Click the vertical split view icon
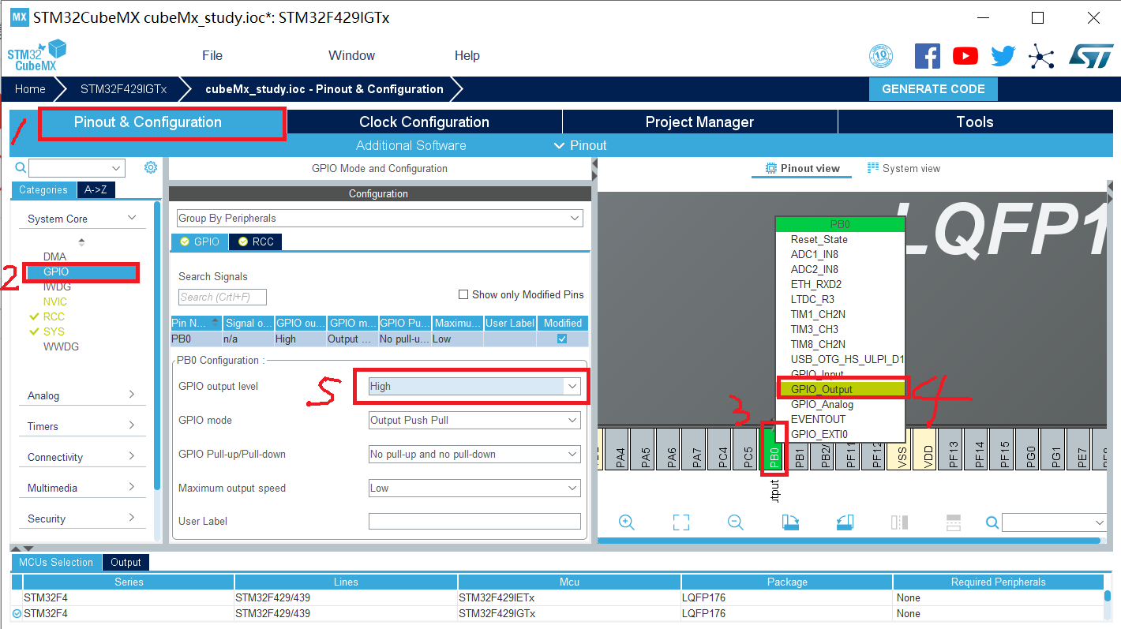Screen dimensions: 1121x629 click(x=899, y=522)
